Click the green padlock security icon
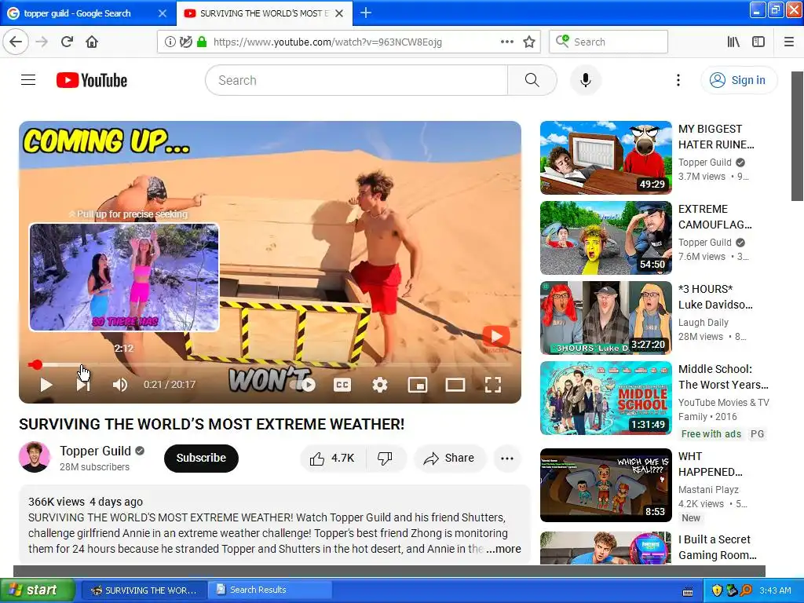Viewport: 804px width, 603px height. 202,42
